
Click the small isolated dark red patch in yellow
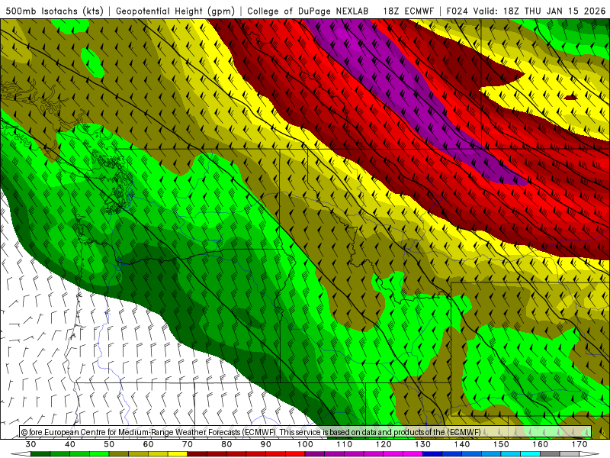(x=571, y=97)
